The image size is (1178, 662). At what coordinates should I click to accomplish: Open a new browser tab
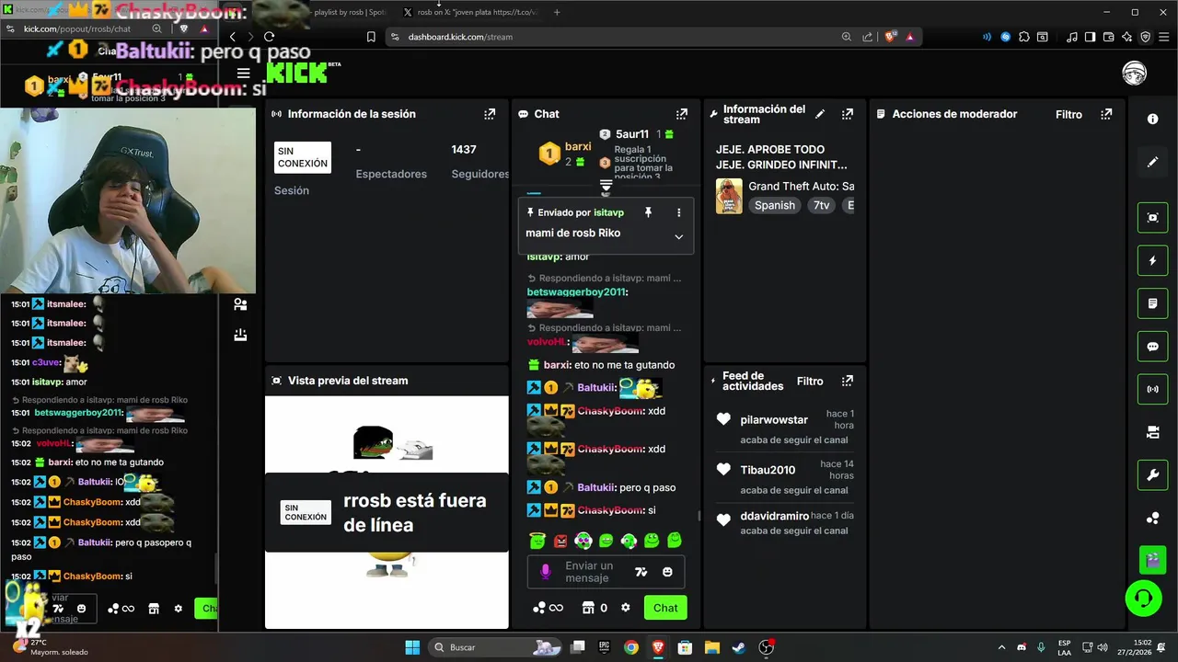click(x=557, y=12)
